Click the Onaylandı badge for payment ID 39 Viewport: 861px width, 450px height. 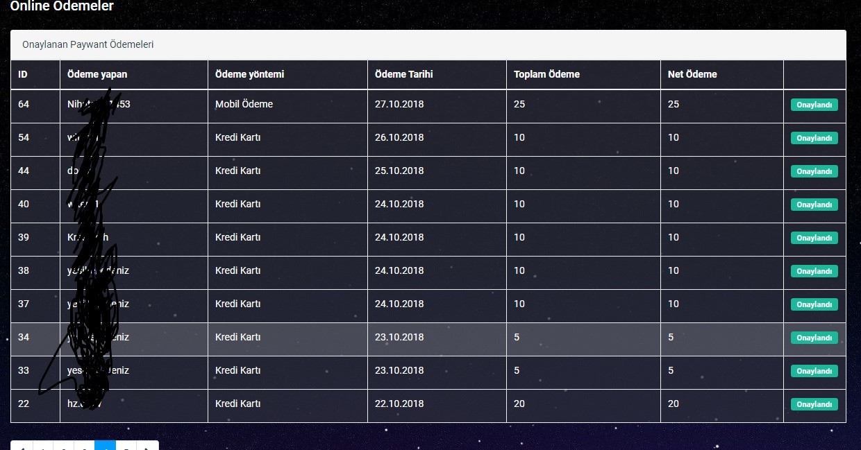(814, 238)
